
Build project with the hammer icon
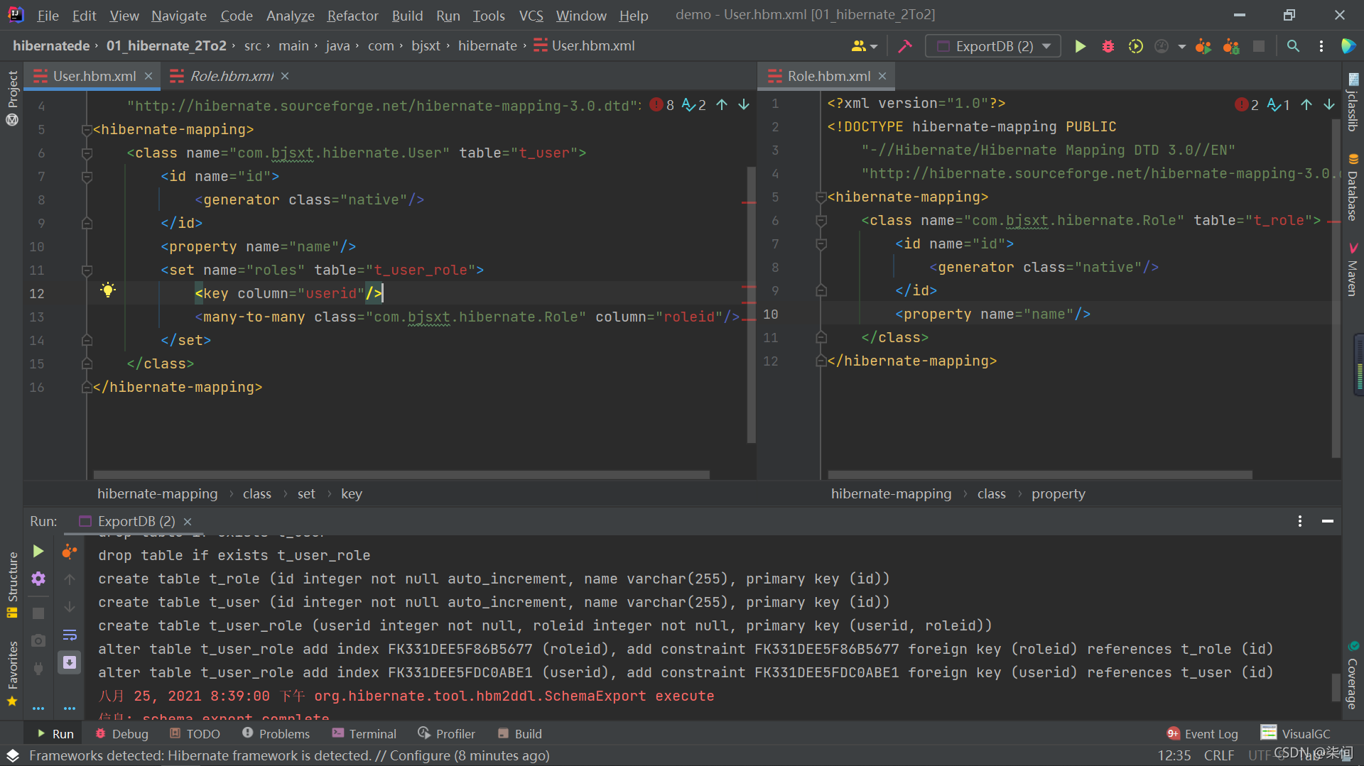(x=904, y=46)
